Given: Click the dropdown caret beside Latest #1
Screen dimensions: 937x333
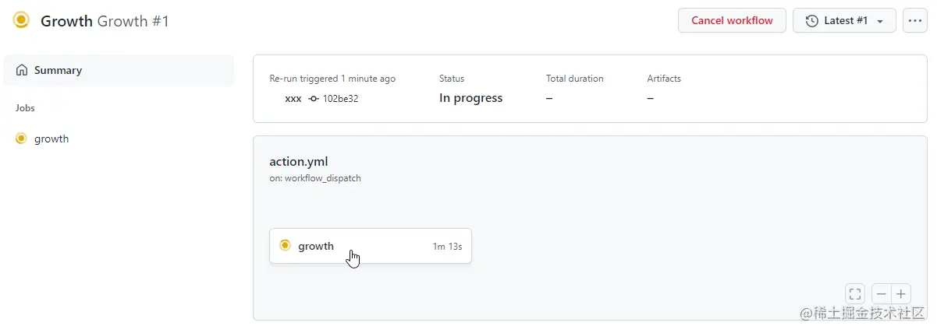Looking at the screenshot, I should pos(881,22).
